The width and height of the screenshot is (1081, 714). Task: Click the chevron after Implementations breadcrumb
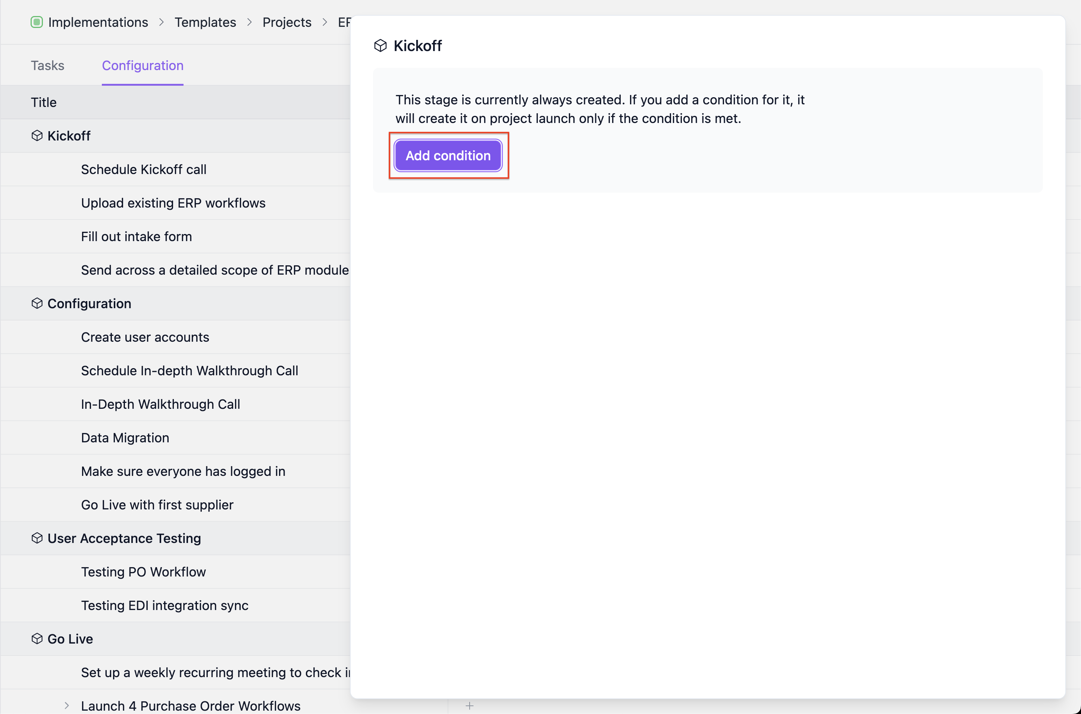tap(162, 22)
